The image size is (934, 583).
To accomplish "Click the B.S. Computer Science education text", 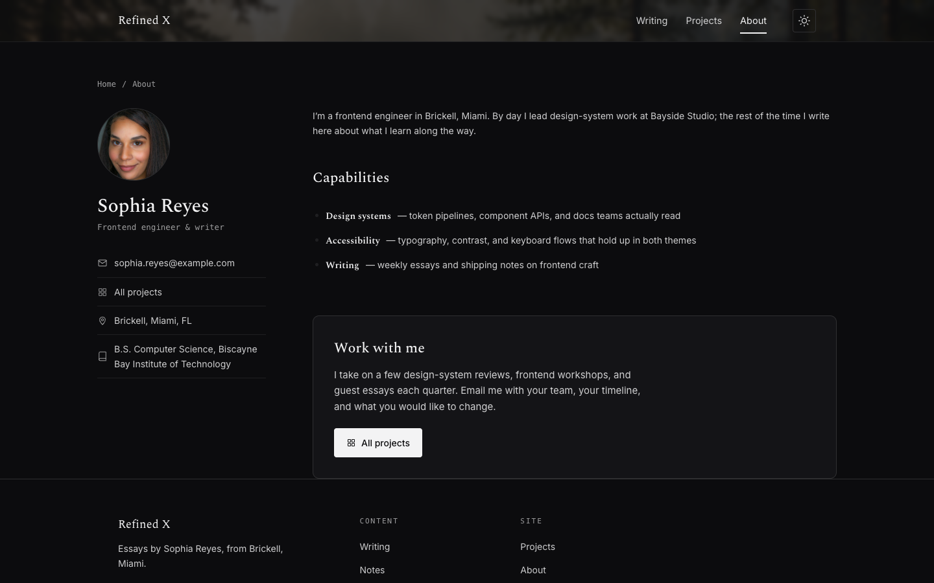I will pyautogui.click(x=186, y=356).
